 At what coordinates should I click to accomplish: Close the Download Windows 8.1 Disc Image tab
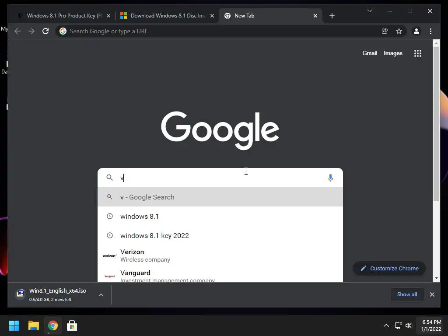[212, 16]
